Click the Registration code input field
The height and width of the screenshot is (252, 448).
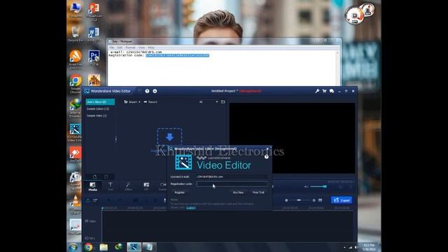(x=232, y=184)
